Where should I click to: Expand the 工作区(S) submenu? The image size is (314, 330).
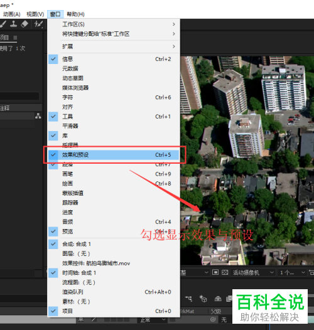click(114, 24)
